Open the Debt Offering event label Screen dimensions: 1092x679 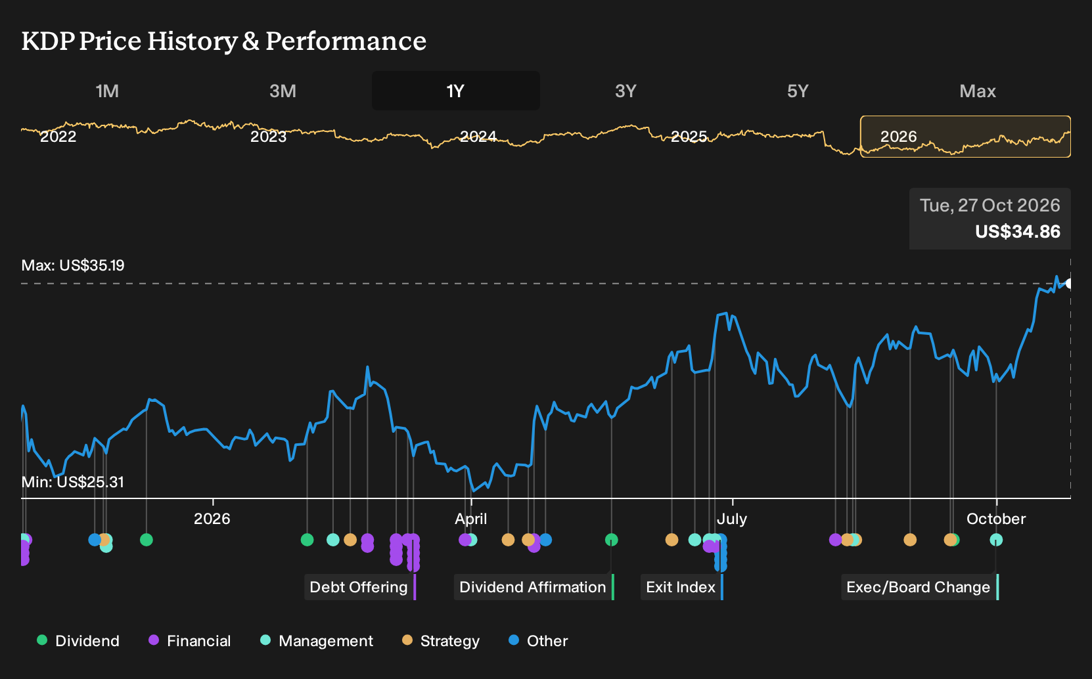(360, 587)
